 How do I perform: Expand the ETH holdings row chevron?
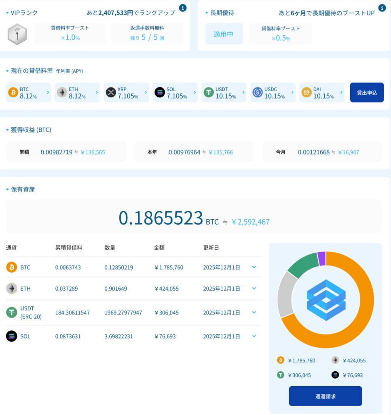coord(254,289)
